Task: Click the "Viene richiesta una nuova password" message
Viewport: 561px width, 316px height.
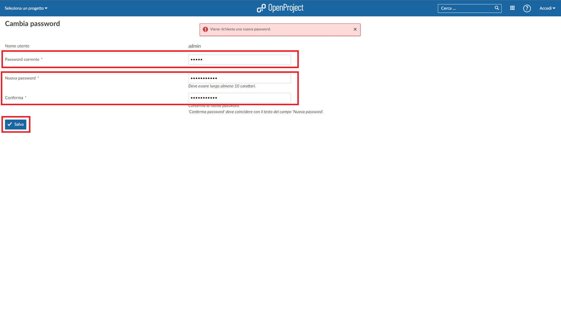Action: tap(240, 29)
